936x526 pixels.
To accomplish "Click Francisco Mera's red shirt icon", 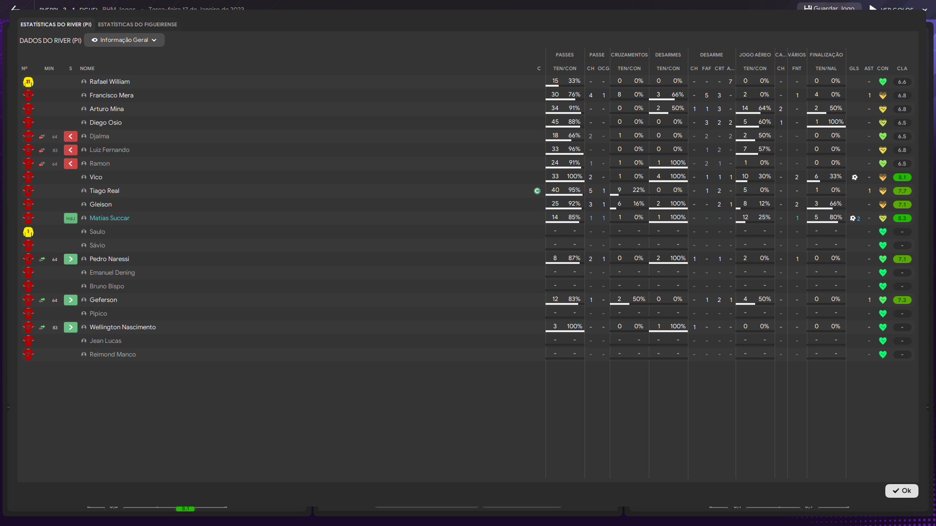I will pyautogui.click(x=28, y=95).
